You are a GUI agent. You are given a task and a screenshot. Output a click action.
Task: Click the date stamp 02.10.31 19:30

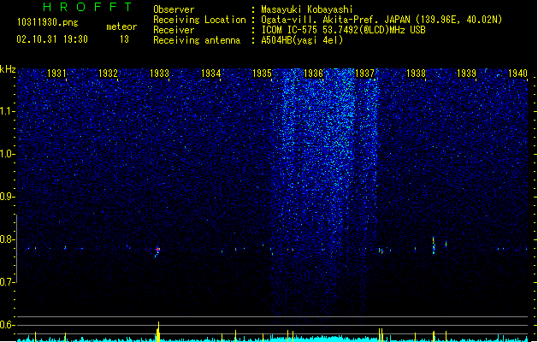pyautogui.click(x=52, y=39)
